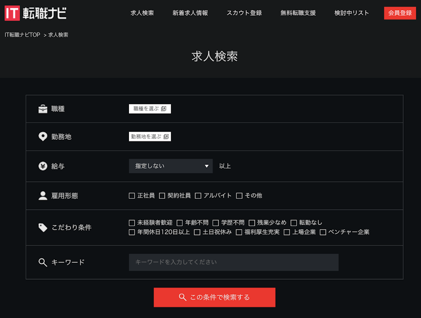Click the magnifier icon beside キーワード
The height and width of the screenshot is (318, 421).
43,262
